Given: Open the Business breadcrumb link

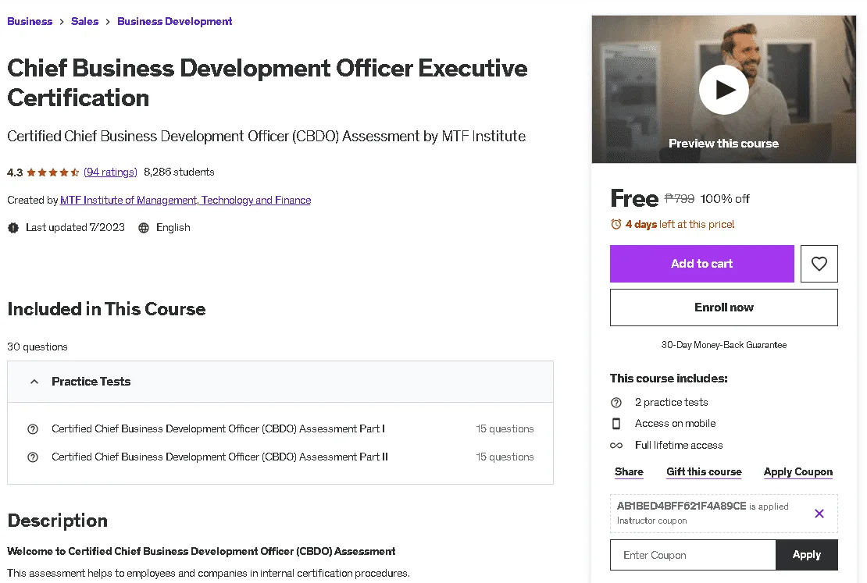Looking at the screenshot, I should pos(30,21).
